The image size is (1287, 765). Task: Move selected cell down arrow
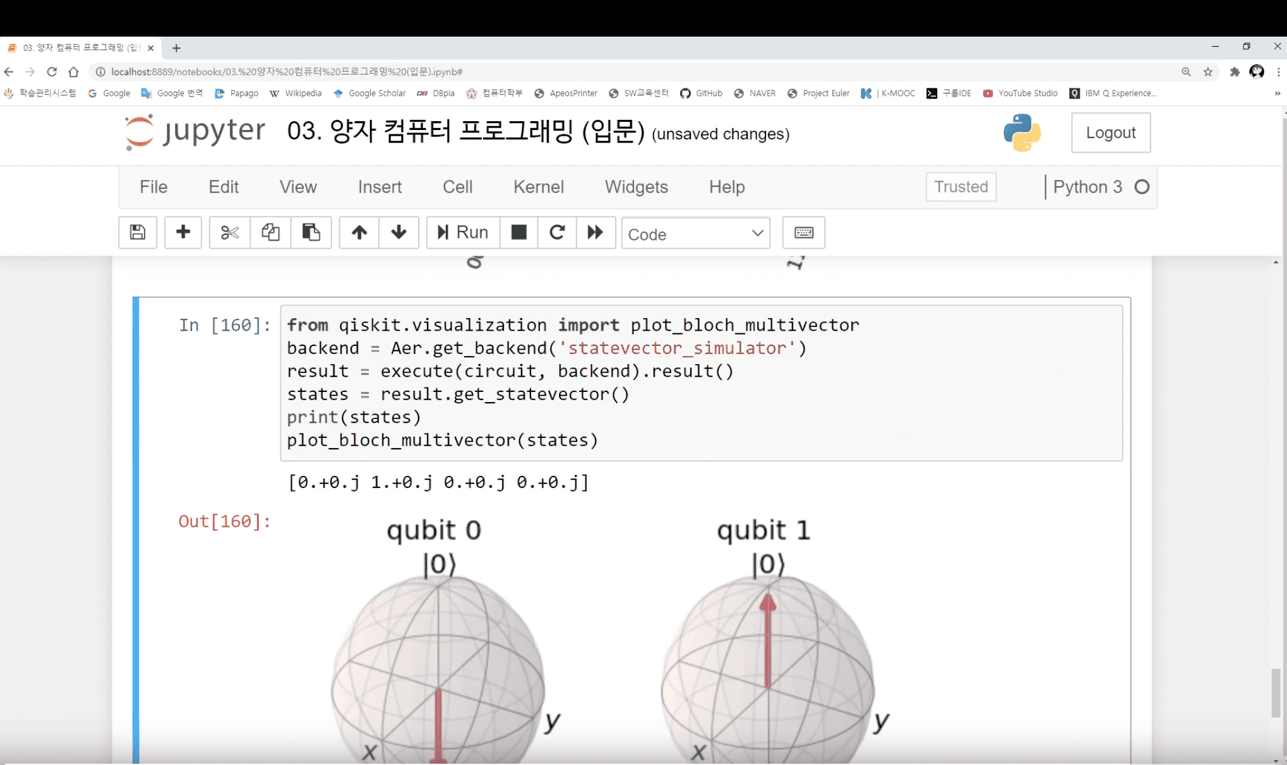pyautogui.click(x=398, y=233)
